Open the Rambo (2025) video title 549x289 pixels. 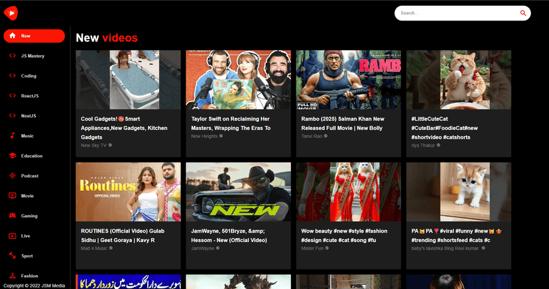(341, 123)
